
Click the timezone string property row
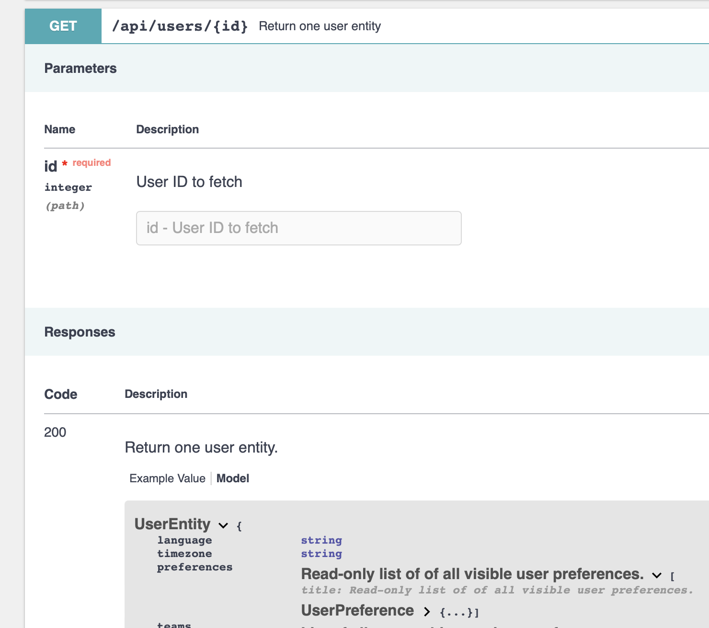(184, 554)
